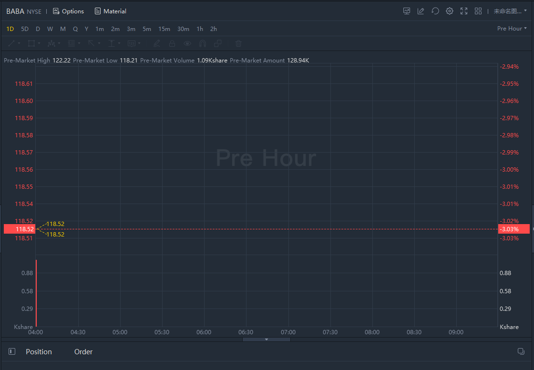Enter fullscreen with the expand arrows icon

click(464, 11)
